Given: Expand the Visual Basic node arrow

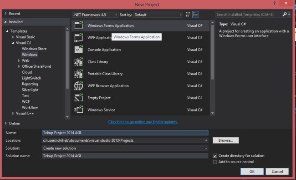Looking at the screenshot, I should [x=13, y=37].
